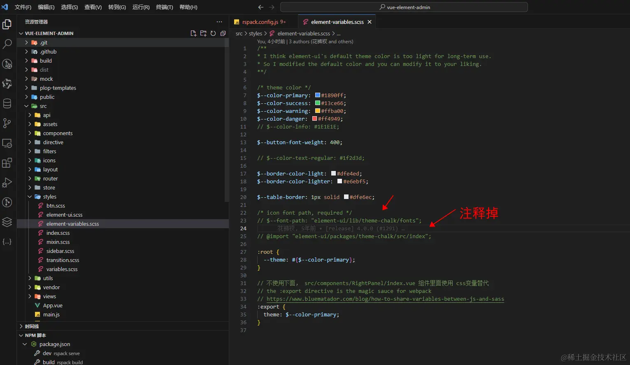This screenshot has width=630, height=365.
Task: Expand the .github folder
Action: click(x=26, y=51)
